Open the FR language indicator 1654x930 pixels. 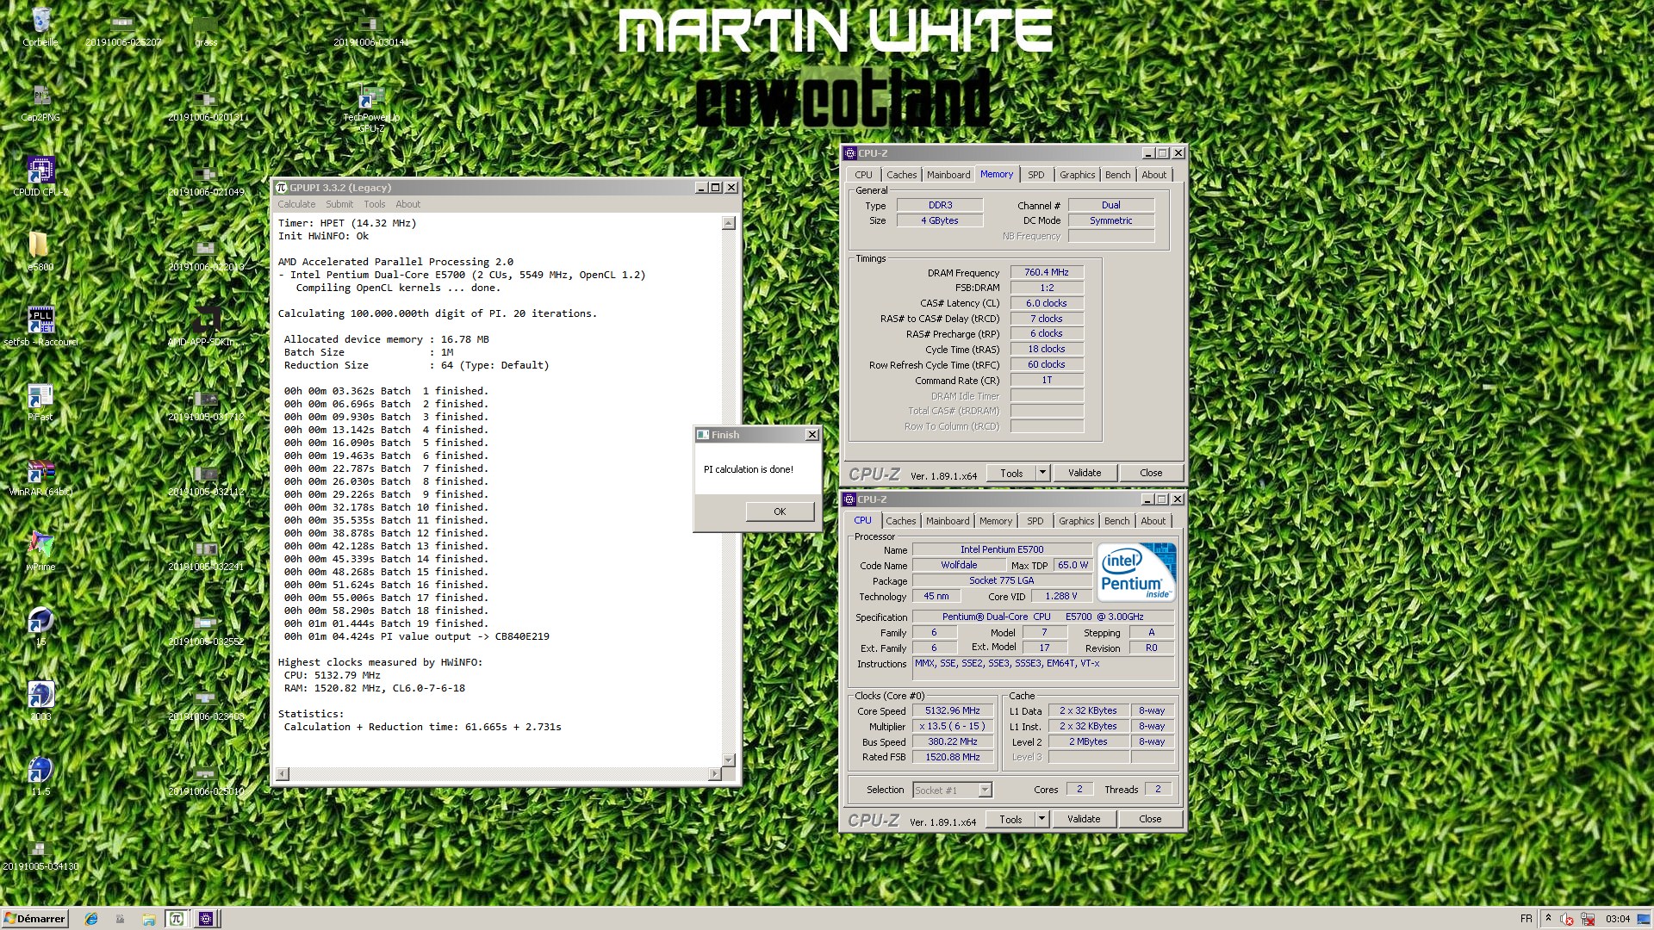1527,919
